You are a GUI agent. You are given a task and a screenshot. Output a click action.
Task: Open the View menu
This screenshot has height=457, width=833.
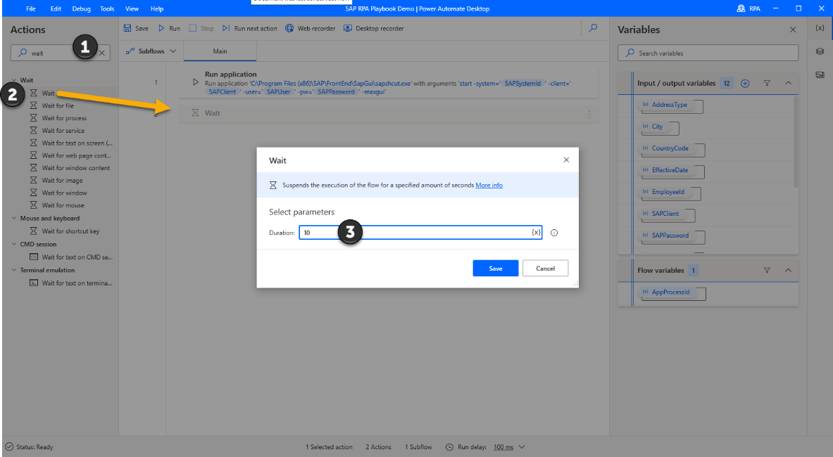(132, 8)
